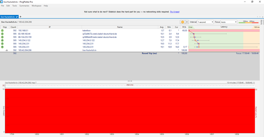Click the Jitter (ms) graph strip
Viewport: 264px width, 137px height.
point(130,86)
